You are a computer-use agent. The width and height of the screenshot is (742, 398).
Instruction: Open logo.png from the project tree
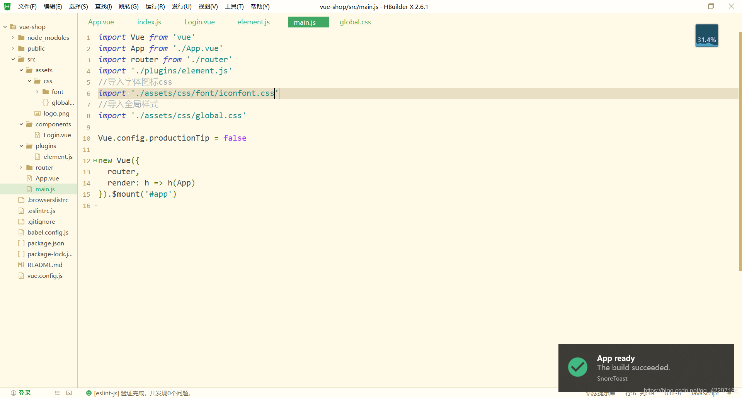[x=56, y=113]
